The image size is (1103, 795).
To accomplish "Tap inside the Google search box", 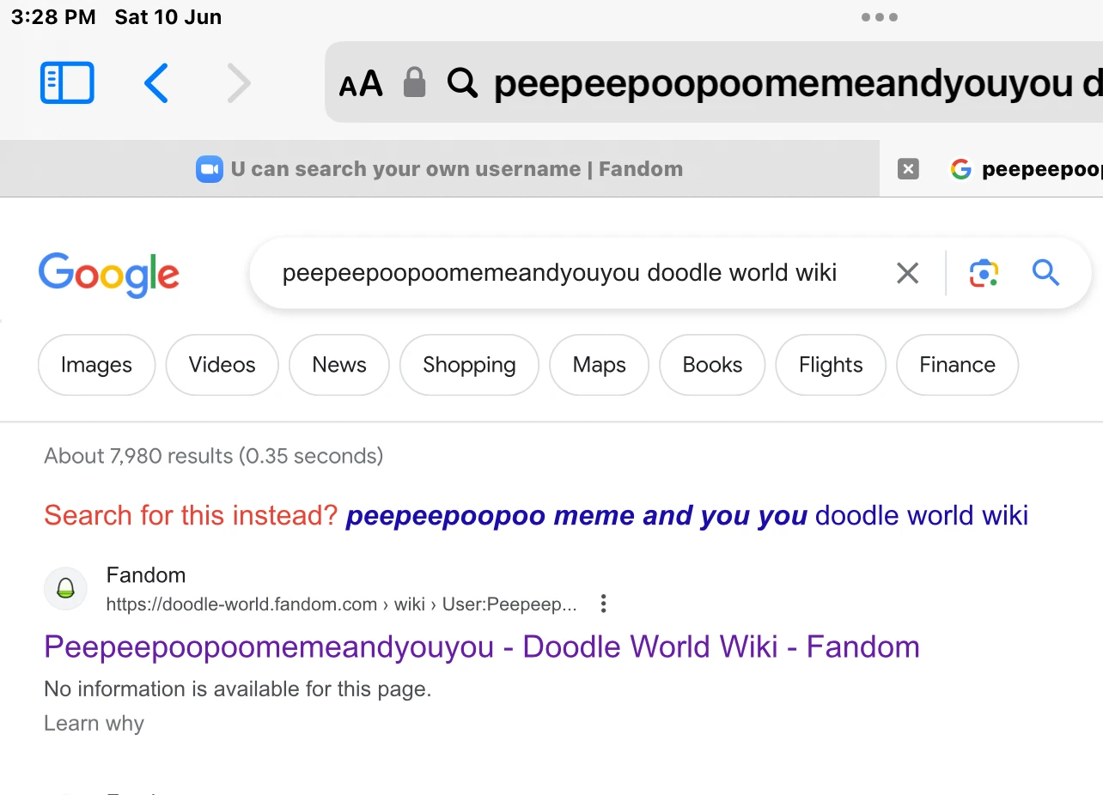I will (x=558, y=272).
